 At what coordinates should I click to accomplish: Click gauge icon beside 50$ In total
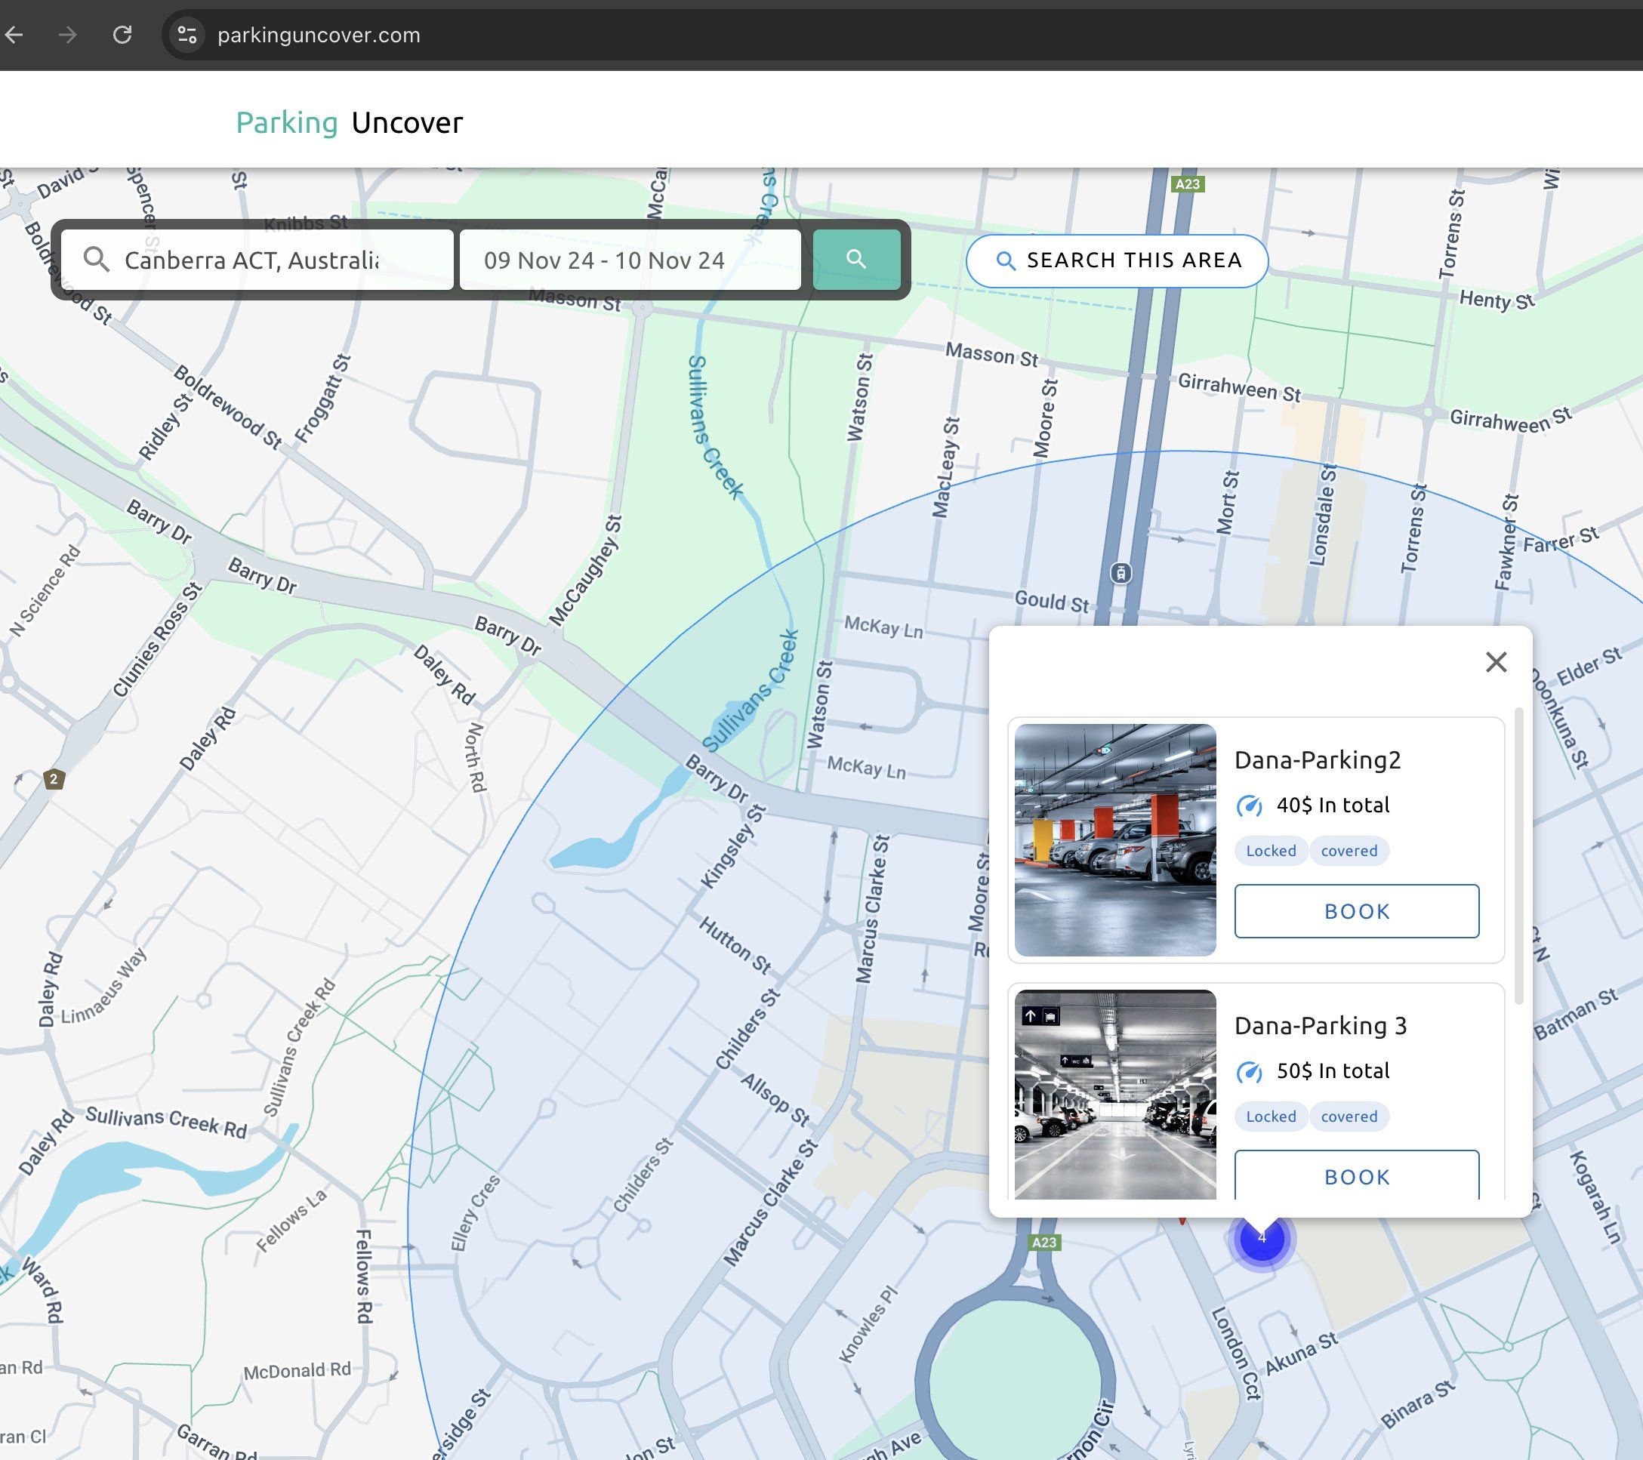[x=1249, y=1071]
